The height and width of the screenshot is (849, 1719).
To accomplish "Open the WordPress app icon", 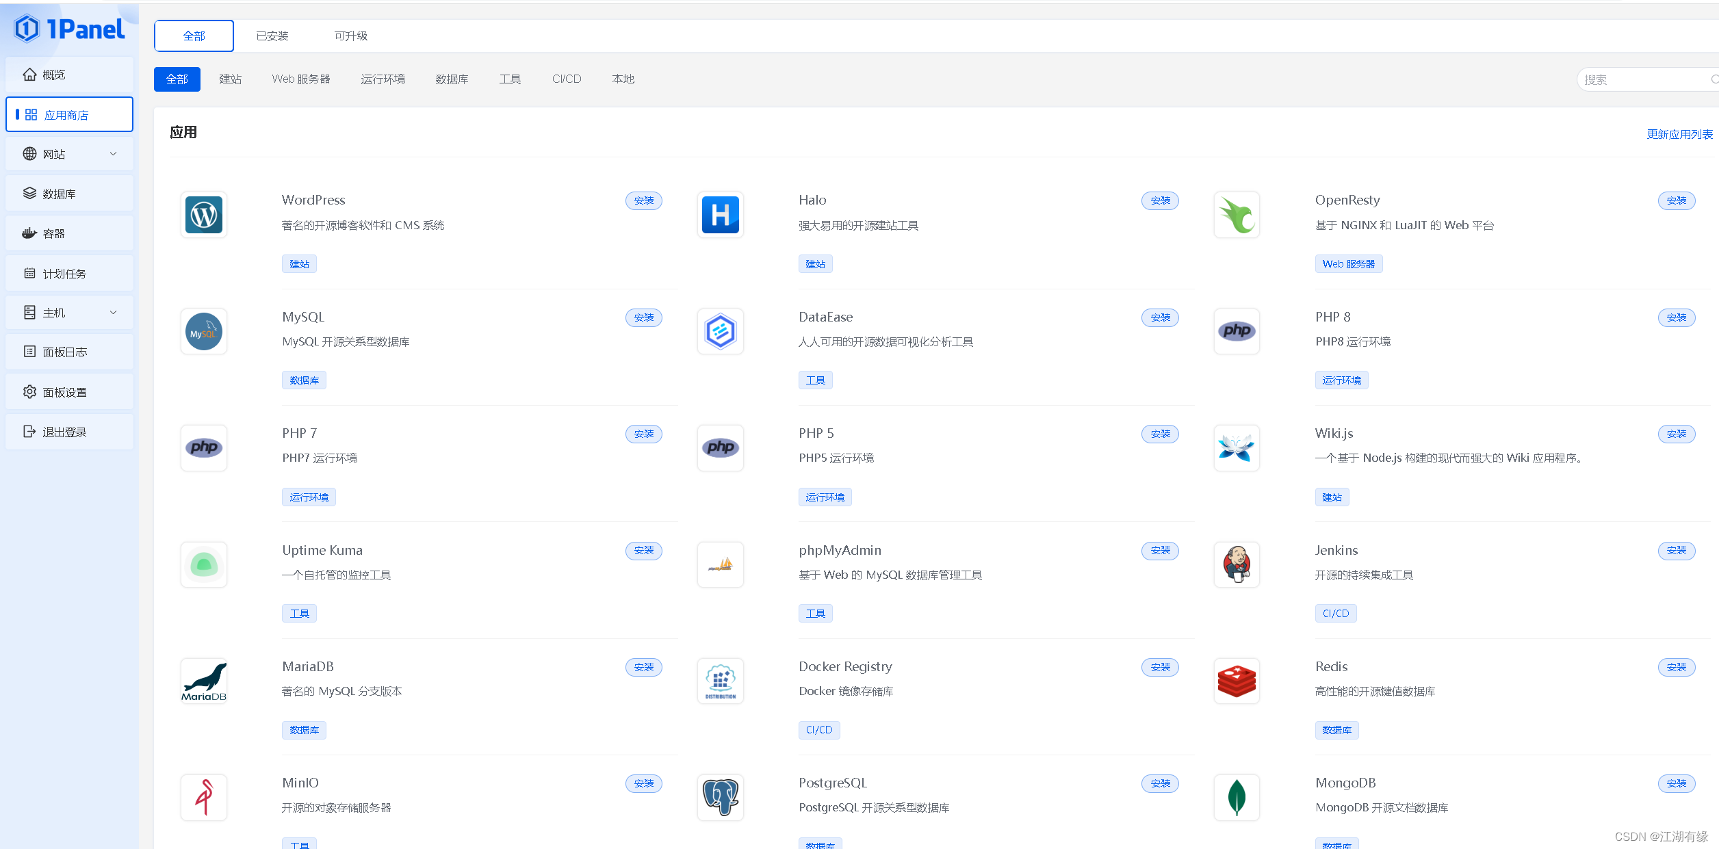I will (x=204, y=215).
